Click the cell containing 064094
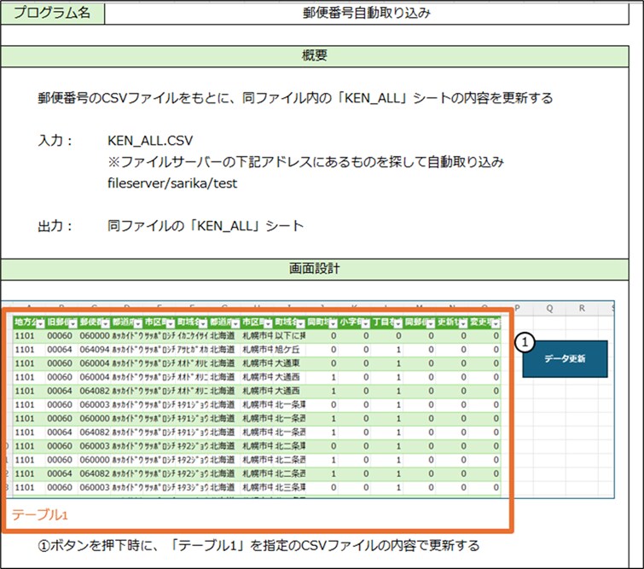The width and height of the screenshot is (644, 569). 95,350
